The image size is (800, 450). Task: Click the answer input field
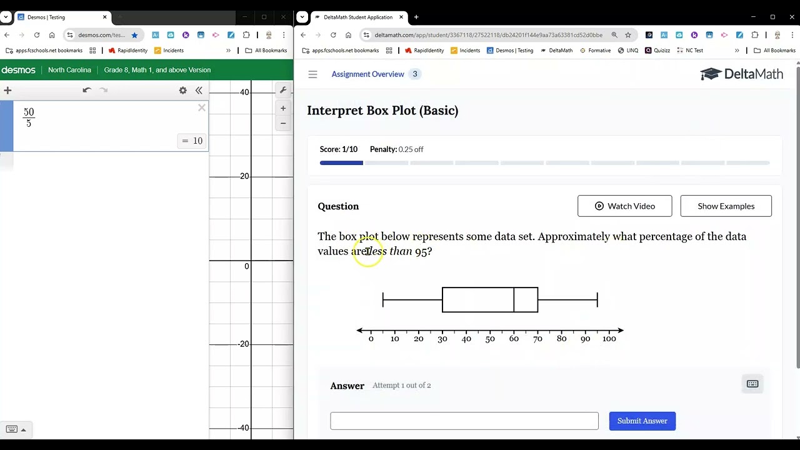[x=464, y=421]
